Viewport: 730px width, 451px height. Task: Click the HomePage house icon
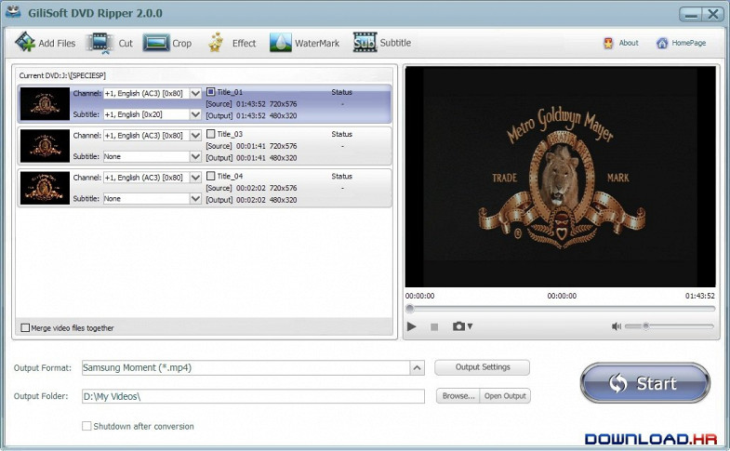(x=661, y=44)
